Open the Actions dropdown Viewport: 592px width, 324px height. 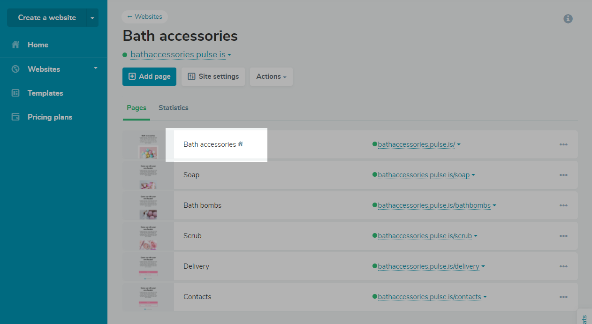(x=271, y=76)
